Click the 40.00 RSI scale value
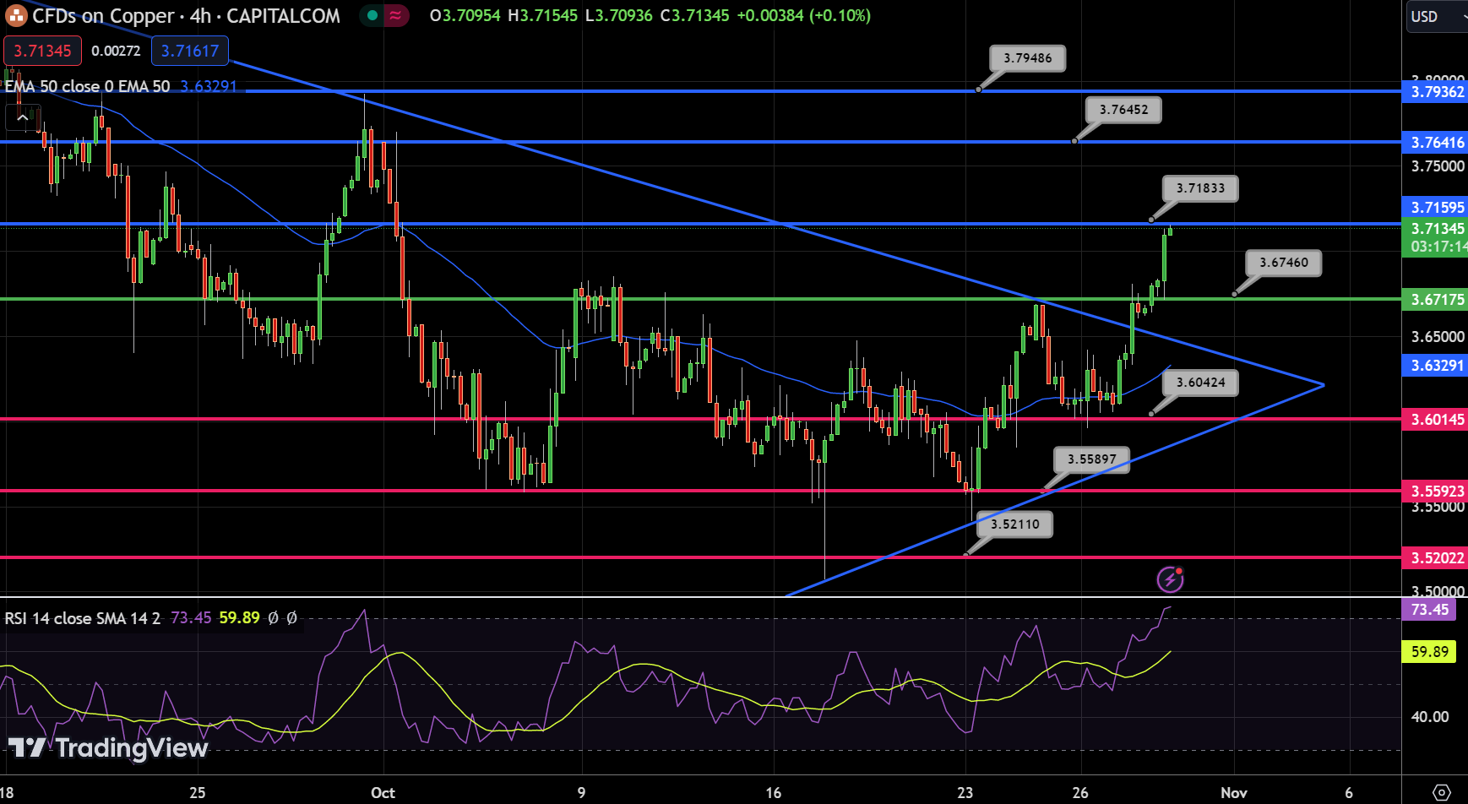This screenshot has height=804, width=1468. coord(1429,717)
